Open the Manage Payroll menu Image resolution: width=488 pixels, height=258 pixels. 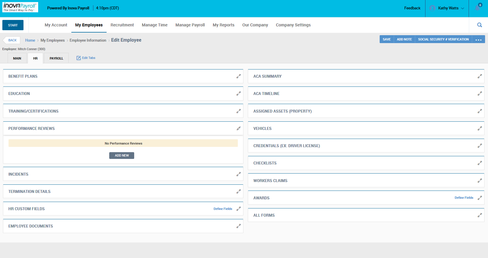pos(190,25)
